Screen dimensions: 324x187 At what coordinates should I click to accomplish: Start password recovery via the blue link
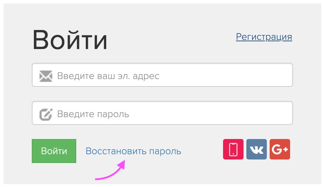pyautogui.click(x=133, y=151)
